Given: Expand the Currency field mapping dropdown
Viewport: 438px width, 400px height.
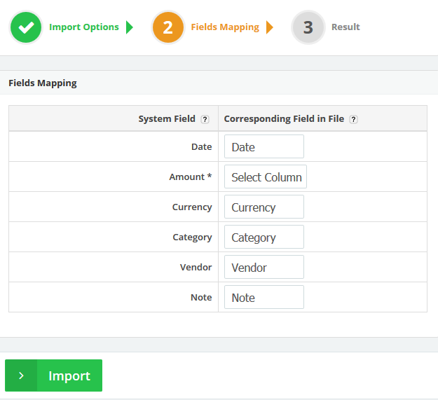Looking at the screenshot, I should click(x=264, y=207).
